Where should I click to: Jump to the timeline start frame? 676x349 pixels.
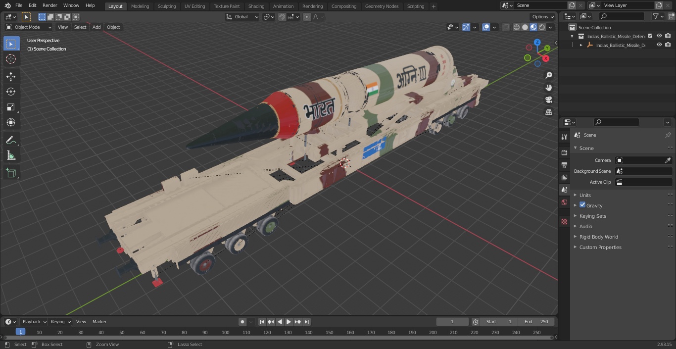click(262, 322)
